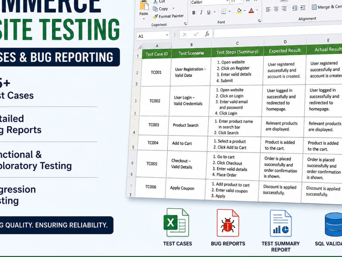The image size is (342, 257).
Task: Open the Copy dropdown arrow
Action: pyautogui.click(x=173, y=8)
